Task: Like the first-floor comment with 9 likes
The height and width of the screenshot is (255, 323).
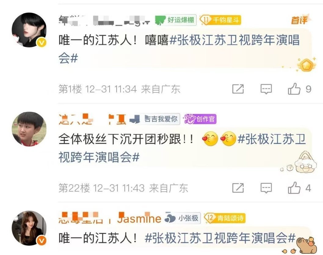Action: 294,89
